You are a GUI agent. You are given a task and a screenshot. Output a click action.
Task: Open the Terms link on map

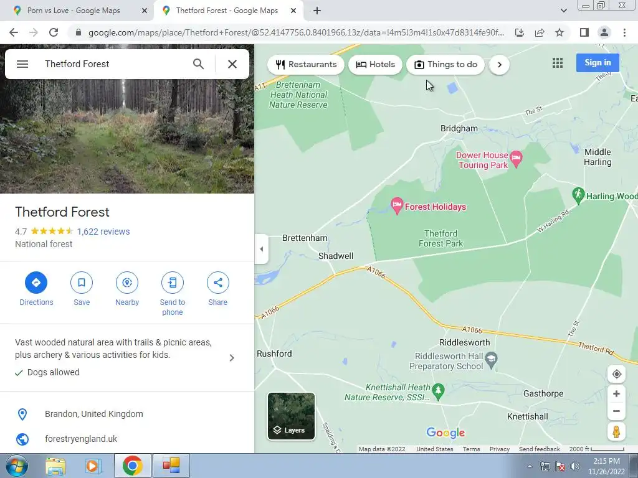[x=471, y=449]
